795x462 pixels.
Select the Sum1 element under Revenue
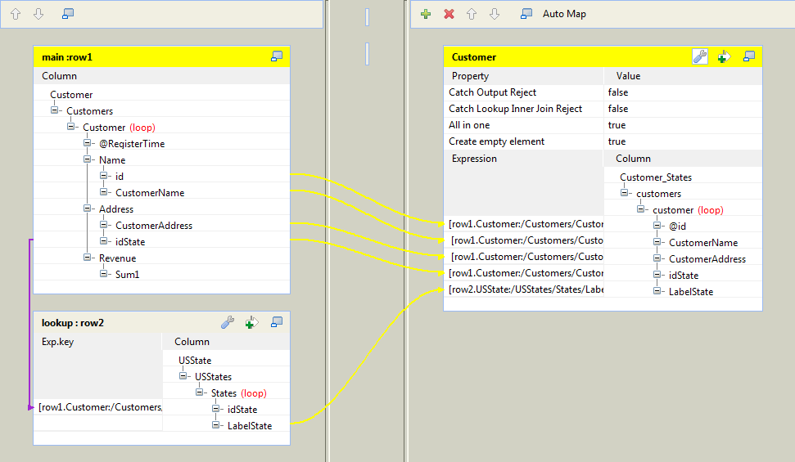pyautogui.click(x=127, y=275)
